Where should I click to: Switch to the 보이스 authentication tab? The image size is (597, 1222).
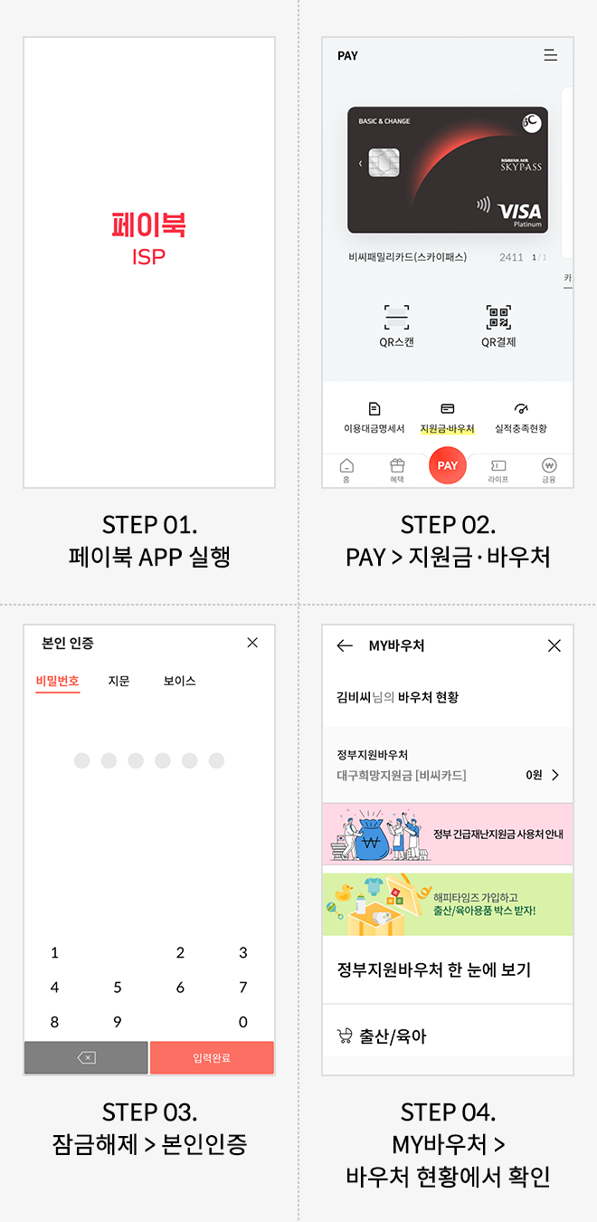[178, 683]
